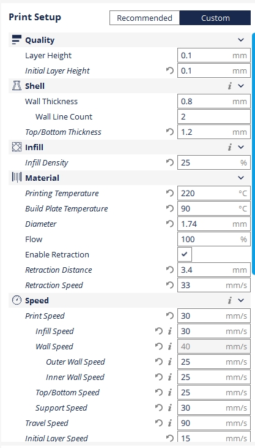Viewport: 255px width, 448px height.
Task: Click the Flow percentage field
Action: 214,239
